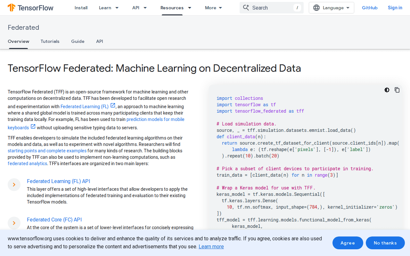The image size is (410, 256).
Task: Click the '# Load simulation data.' comment
Action: (246, 124)
